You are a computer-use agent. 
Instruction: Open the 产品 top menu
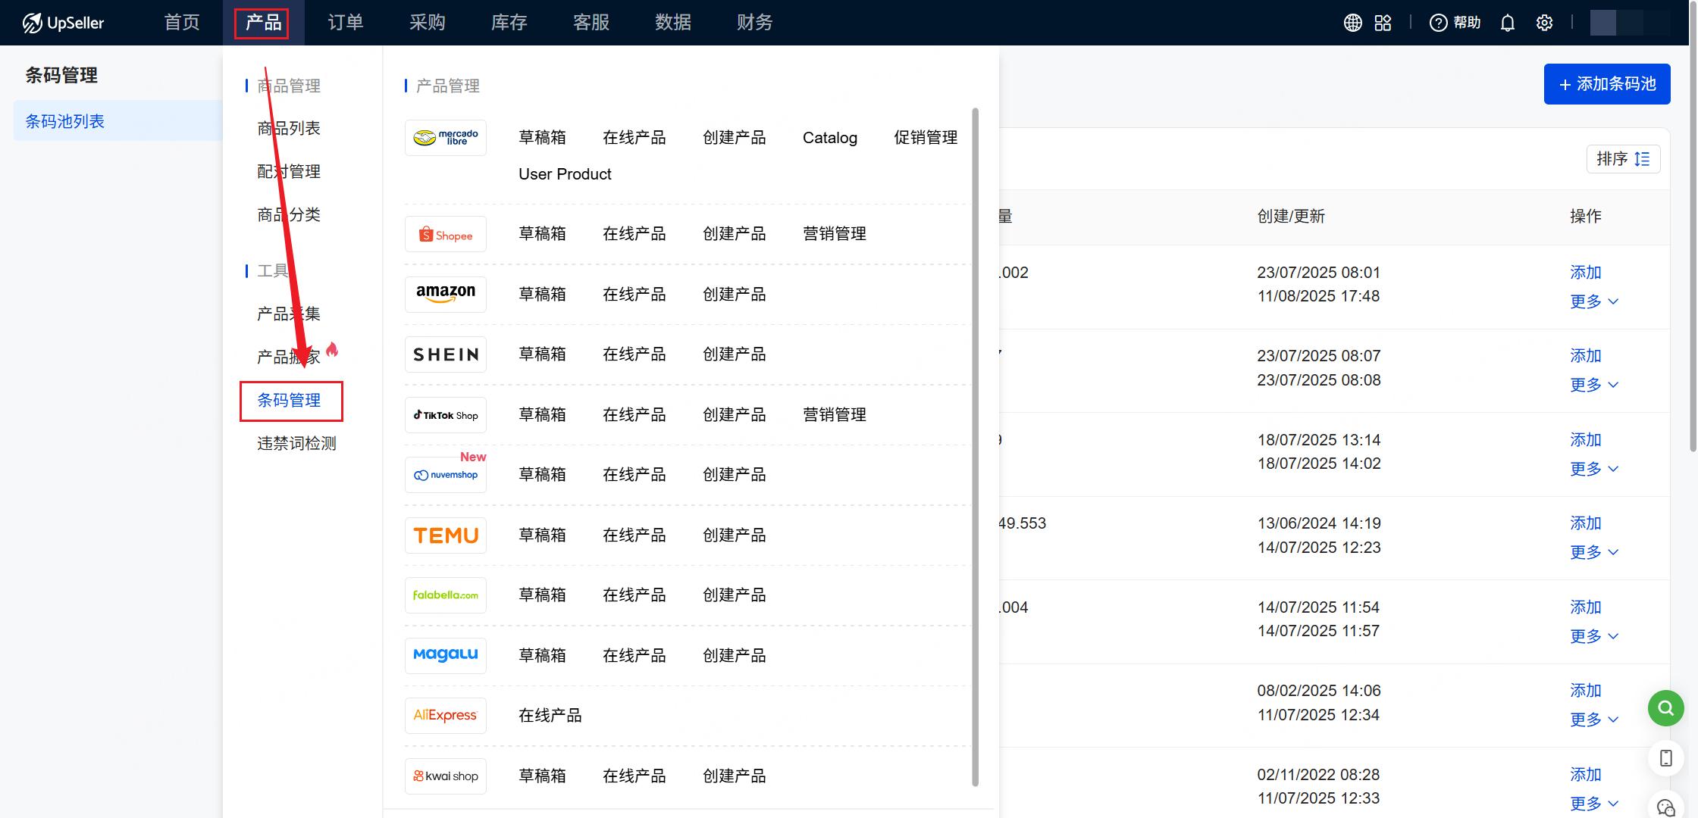263,23
